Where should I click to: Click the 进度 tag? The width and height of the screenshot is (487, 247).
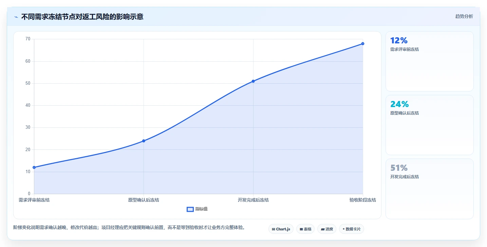click(x=327, y=229)
